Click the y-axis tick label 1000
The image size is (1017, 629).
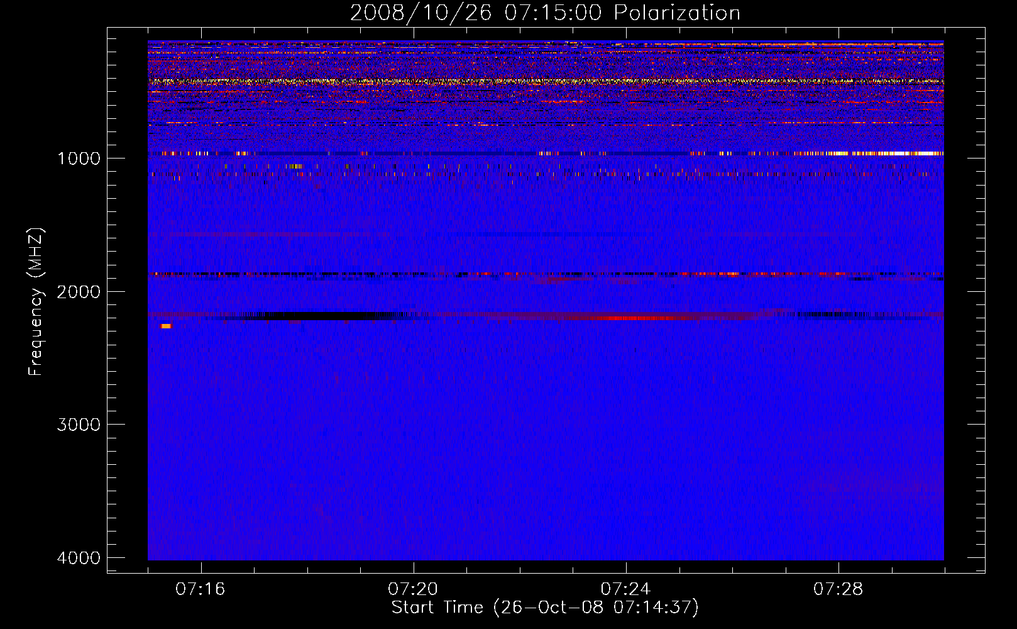(79, 158)
